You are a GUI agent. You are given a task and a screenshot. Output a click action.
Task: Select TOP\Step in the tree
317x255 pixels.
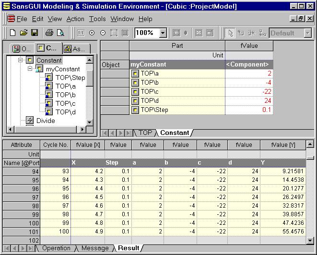[x=70, y=78]
